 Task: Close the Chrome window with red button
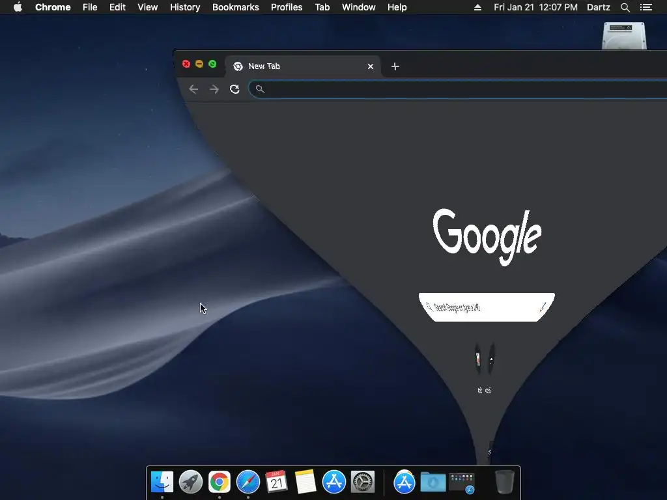(x=186, y=64)
